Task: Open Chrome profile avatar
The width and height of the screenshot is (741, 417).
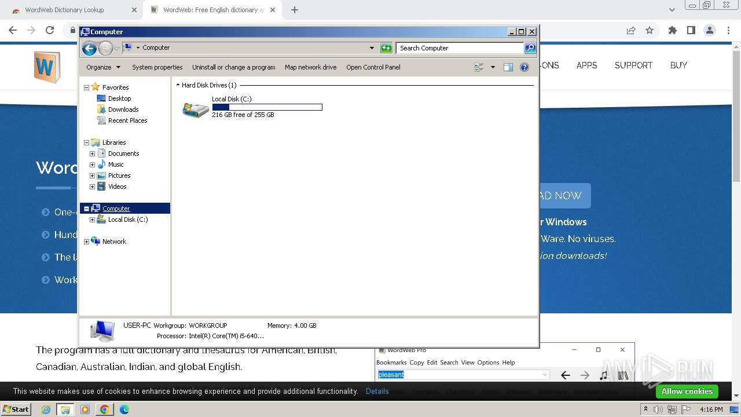Action: [709, 30]
